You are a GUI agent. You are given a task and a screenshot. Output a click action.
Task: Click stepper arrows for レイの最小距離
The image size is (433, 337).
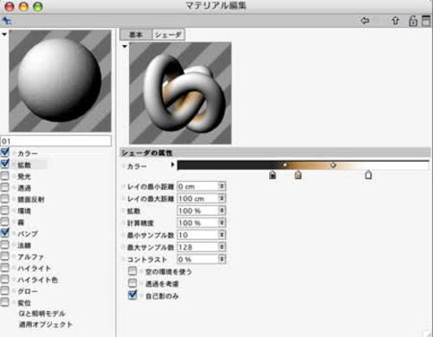coord(222,186)
